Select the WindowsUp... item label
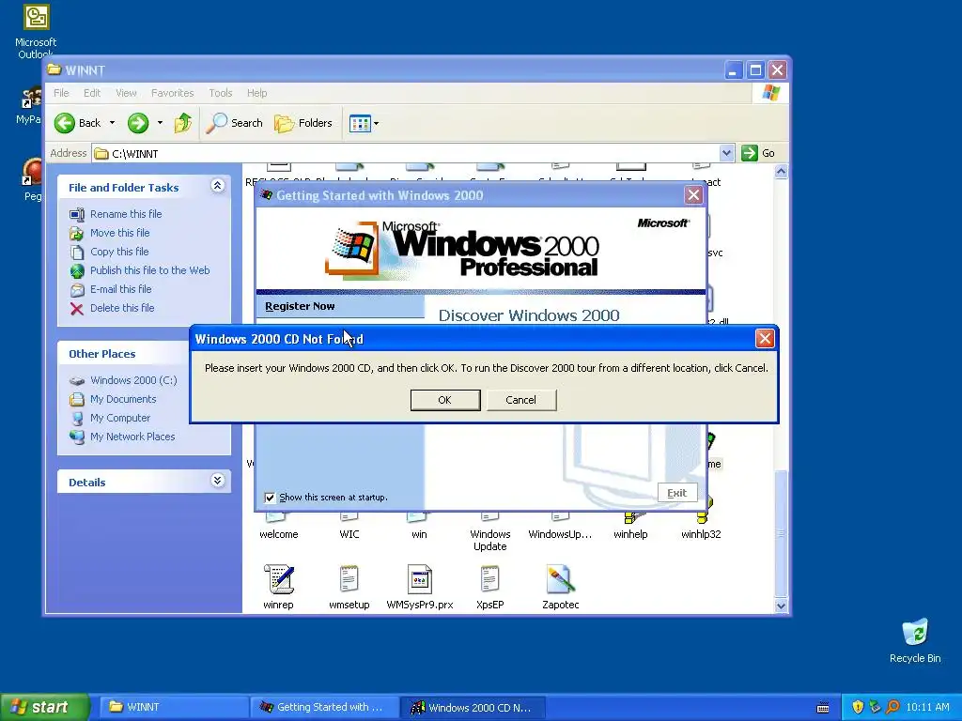 (x=560, y=534)
